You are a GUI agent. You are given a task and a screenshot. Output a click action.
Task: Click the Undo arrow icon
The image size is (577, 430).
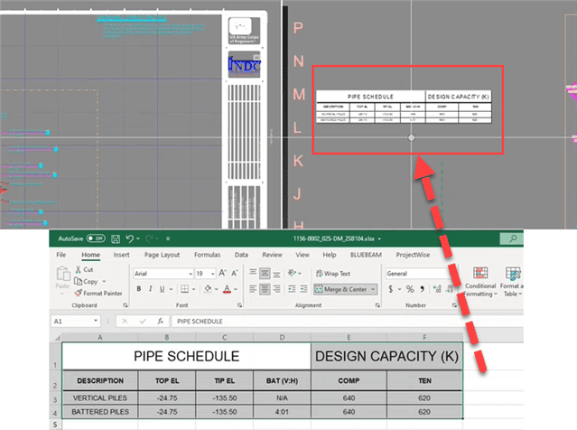(130, 238)
